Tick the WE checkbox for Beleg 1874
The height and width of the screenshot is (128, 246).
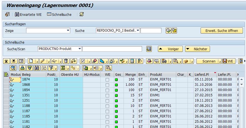click(107, 80)
